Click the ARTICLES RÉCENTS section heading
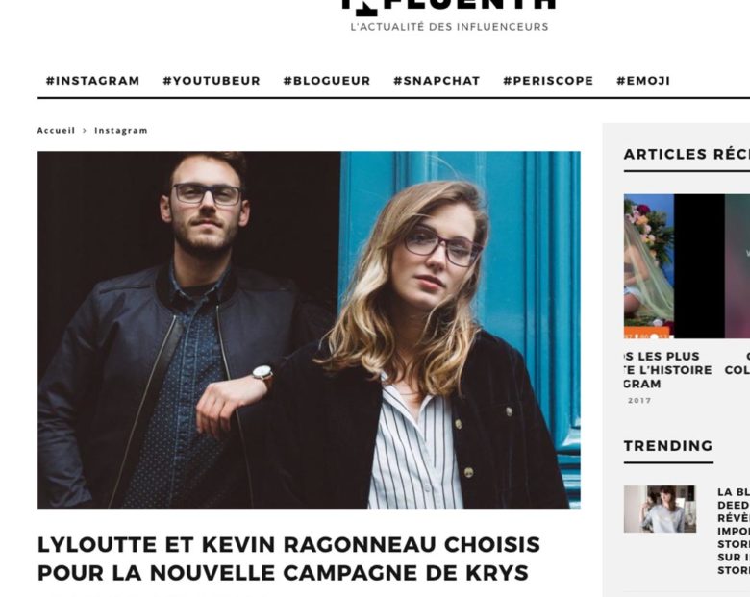The height and width of the screenshot is (597, 750). click(x=687, y=154)
